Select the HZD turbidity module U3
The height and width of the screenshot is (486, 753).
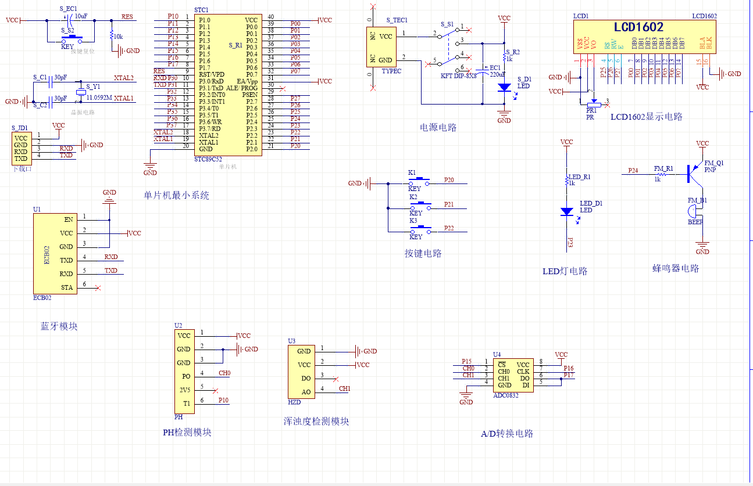[x=301, y=372]
